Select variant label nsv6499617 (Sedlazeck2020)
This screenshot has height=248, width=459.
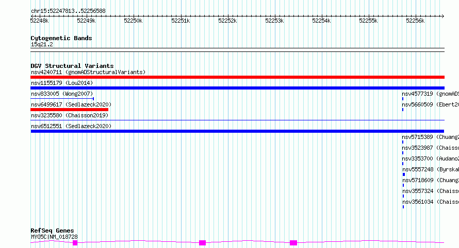click(x=71, y=104)
